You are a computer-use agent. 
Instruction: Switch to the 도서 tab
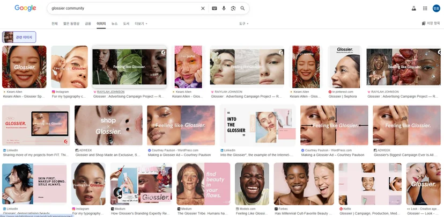126,24
